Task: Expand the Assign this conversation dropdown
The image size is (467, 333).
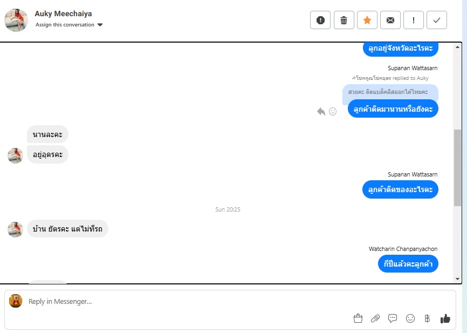Action: click(x=69, y=25)
